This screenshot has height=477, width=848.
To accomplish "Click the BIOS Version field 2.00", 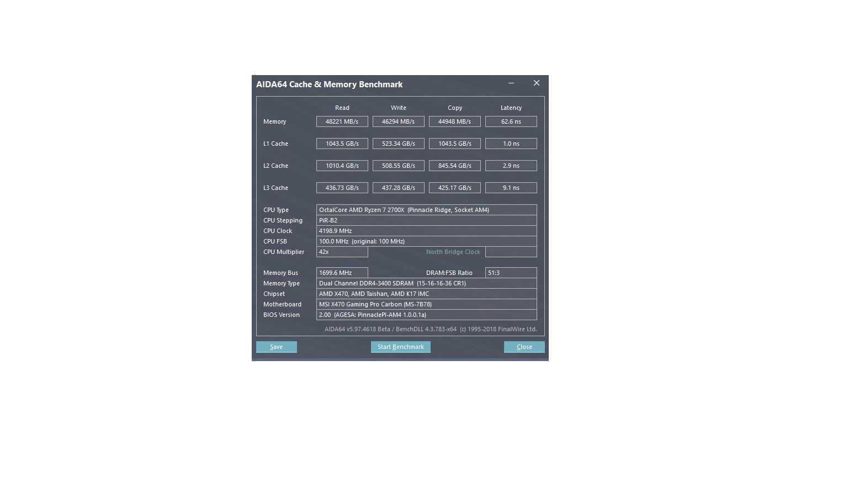I will (x=427, y=315).
